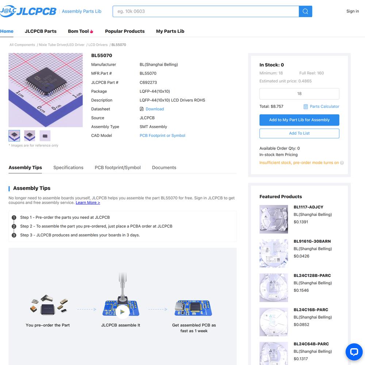Click the search magnifier button

[x=305, y=11]
